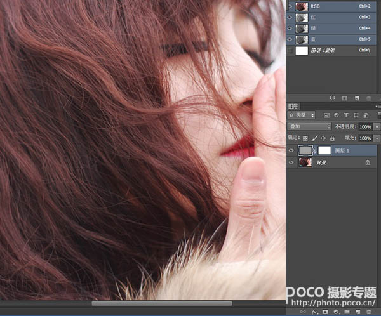Load channel as selection icon
Image resolution: width=381 pixels, height=316 pixels.
[332, 98]
